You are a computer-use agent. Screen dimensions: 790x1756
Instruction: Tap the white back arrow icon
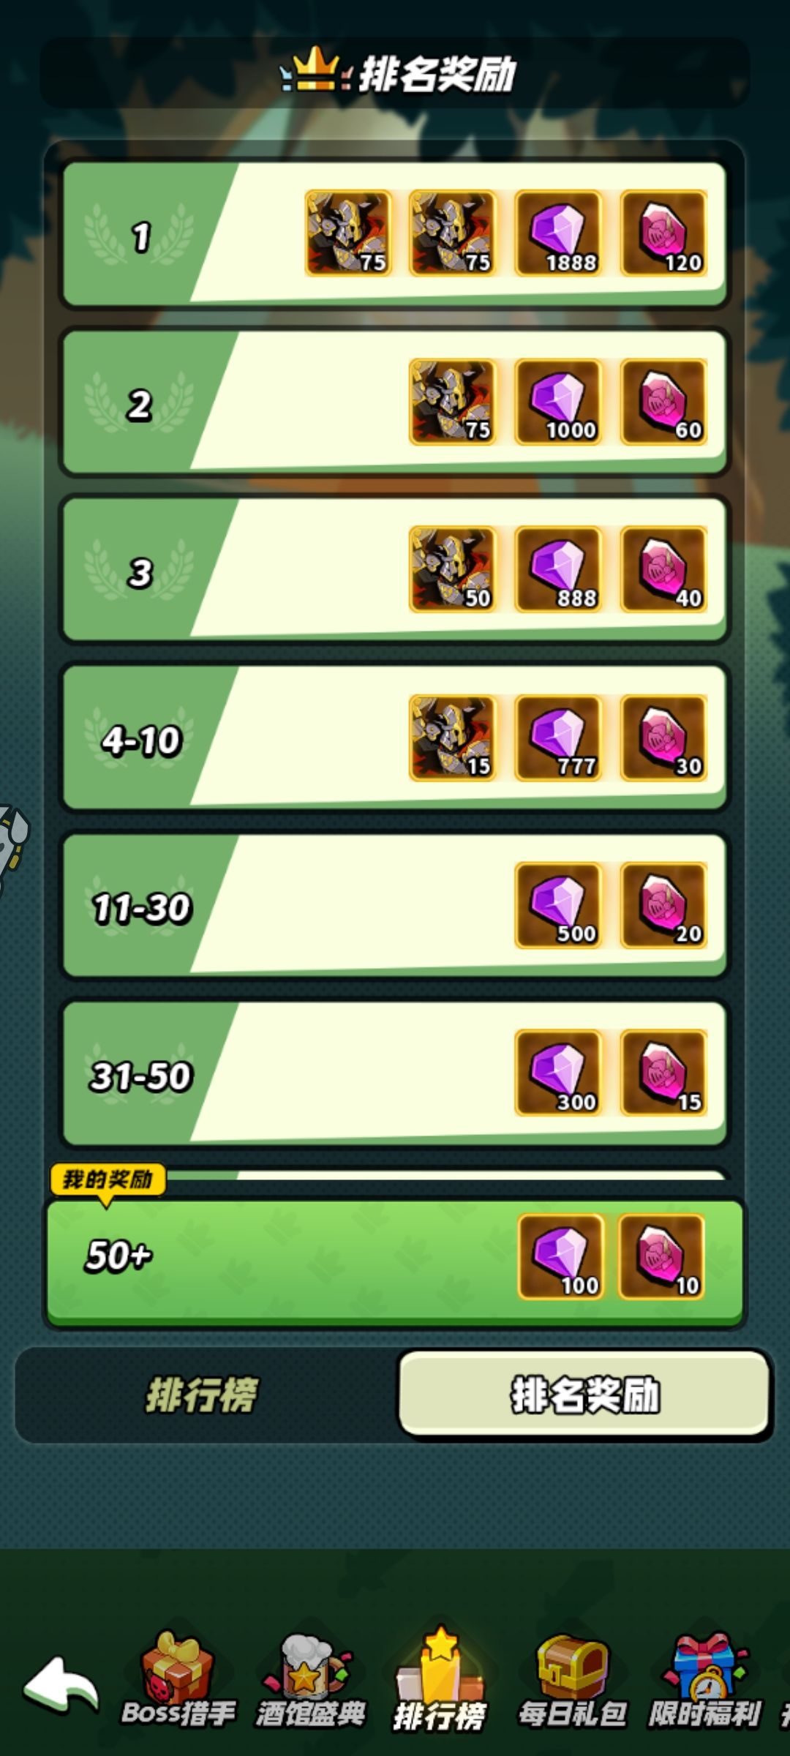[61, 1685]
